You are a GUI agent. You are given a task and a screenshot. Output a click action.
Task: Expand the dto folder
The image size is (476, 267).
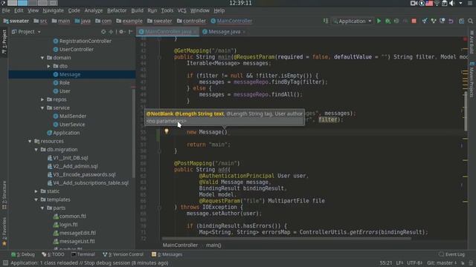[x=48, y=66]
